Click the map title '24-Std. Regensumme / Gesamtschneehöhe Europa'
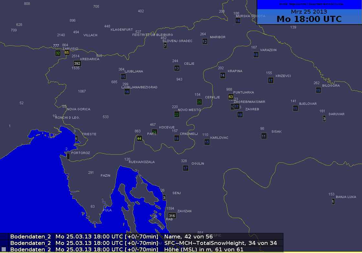This screenshot has width=362, height=253. [311, 4]
